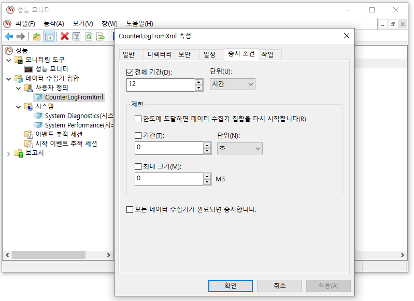Open the 파일(F) menu
The height and width of the screenshot is (301, 414).
25,24
